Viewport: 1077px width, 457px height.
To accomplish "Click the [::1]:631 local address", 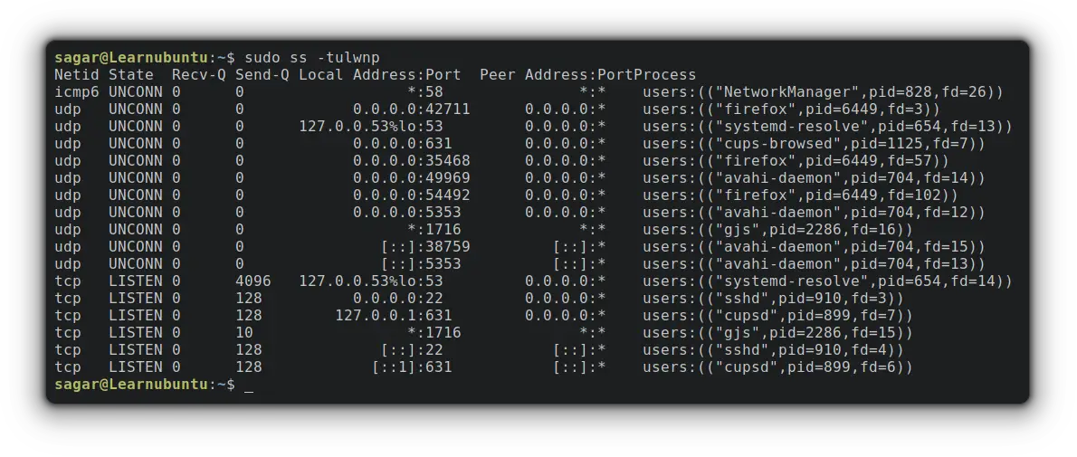I will tap(412, 367).
